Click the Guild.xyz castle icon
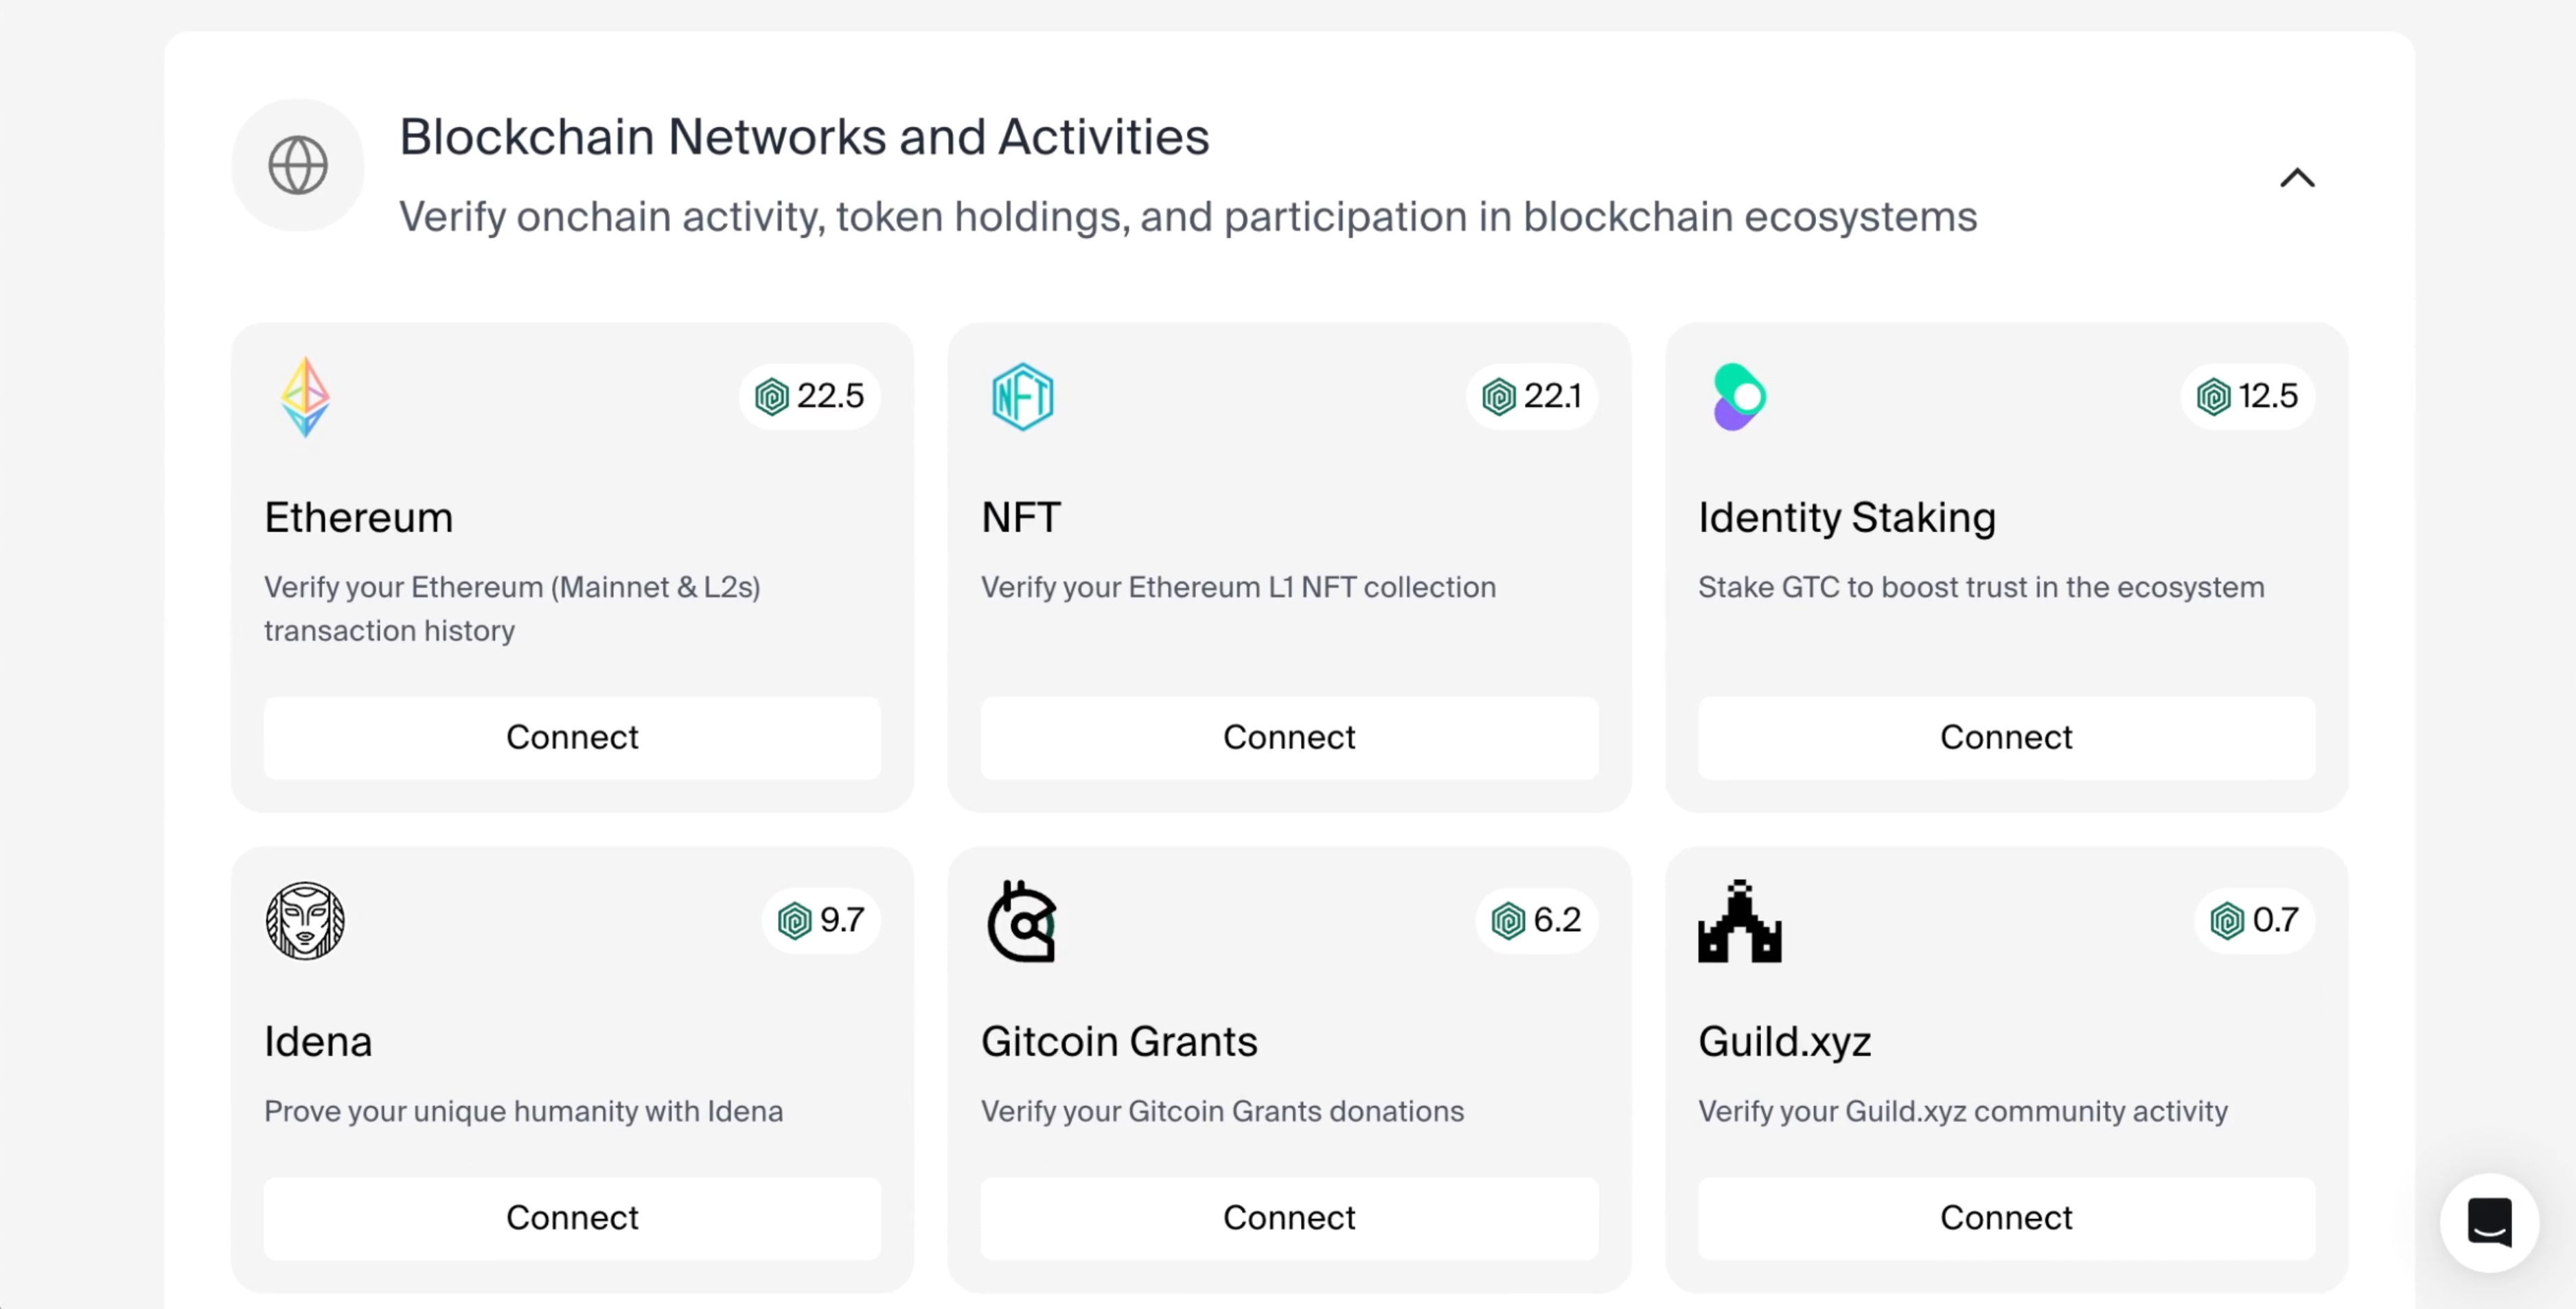 (1739, 921)
